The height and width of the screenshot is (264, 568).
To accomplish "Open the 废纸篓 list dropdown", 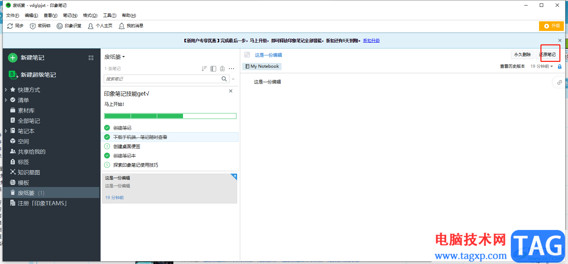I will [115, 57].
